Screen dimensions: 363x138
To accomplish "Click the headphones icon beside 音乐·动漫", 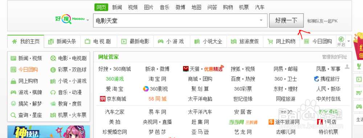I will [x=53, y=92].
